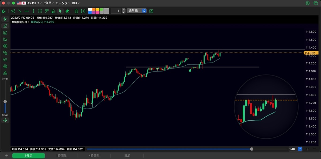Click the add tab plus button at bottom left
321x159 pixels.
click(x=6, y=156)
